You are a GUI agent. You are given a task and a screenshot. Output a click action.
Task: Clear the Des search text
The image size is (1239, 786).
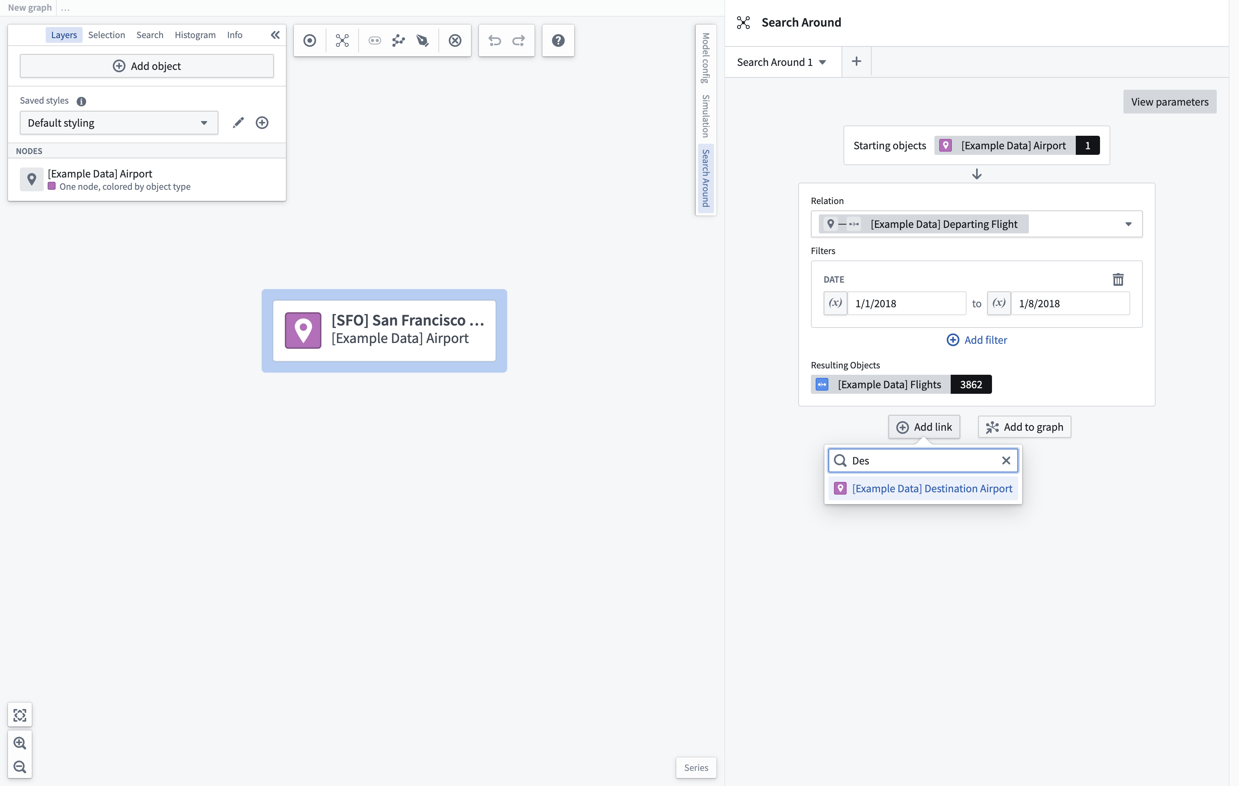point(1006,460)
